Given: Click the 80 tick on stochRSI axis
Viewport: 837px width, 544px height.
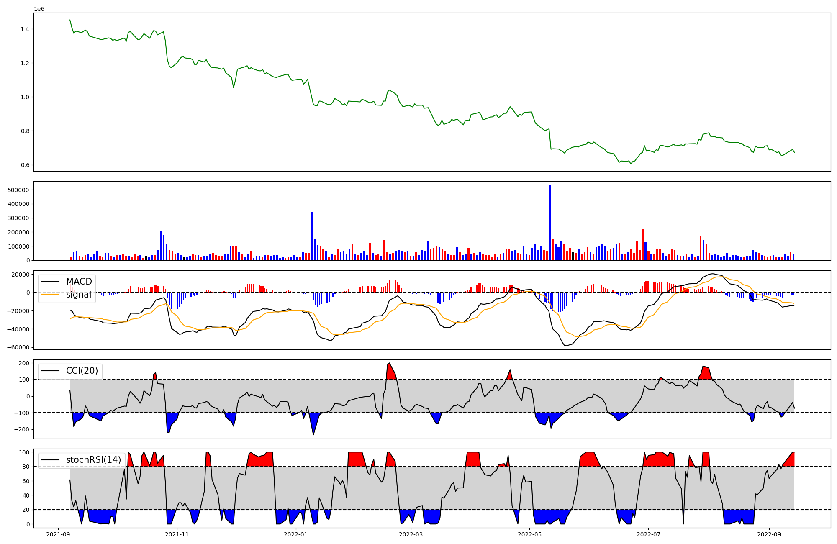Looking at the screenshot, I should click(26, 467).
